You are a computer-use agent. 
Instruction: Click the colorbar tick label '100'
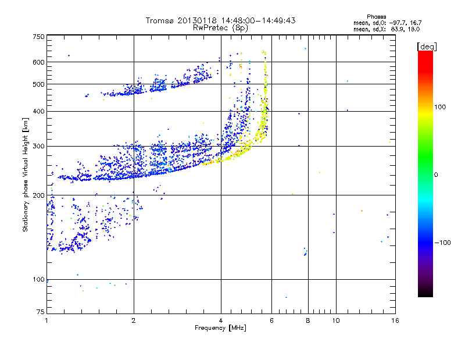pos(440,107)
